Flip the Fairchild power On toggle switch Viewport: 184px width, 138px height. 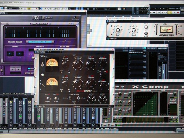pyautogui.click(x=43, y=65)
